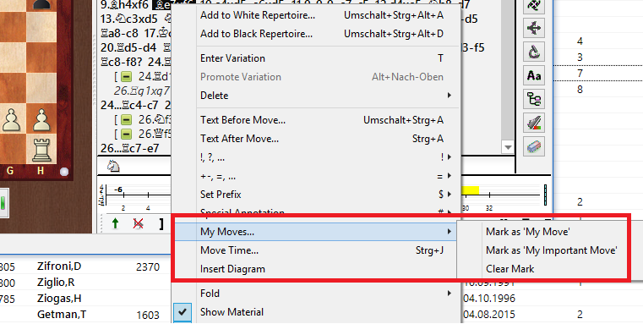Toggle the green fold box before 26.Nf3
Image resolution: width=643 pixels, height=324 pixels.
127,120
